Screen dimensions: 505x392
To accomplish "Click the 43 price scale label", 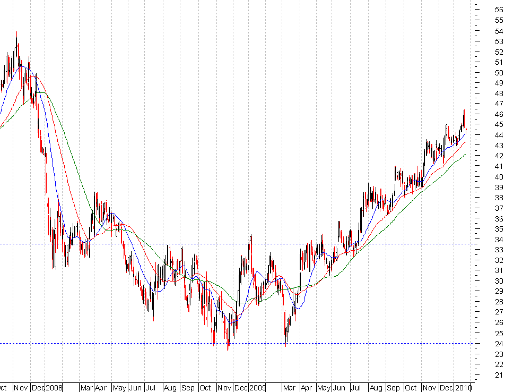I will (499, 146).
